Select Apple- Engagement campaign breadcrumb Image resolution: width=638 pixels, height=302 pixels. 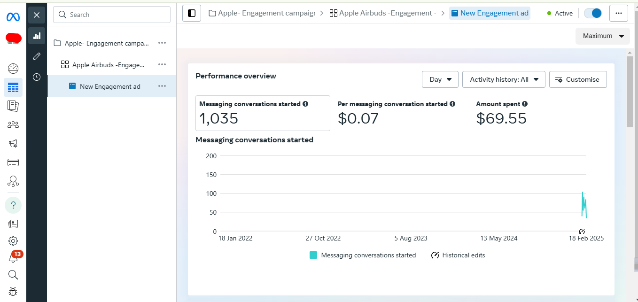click(x=262, y=13)
